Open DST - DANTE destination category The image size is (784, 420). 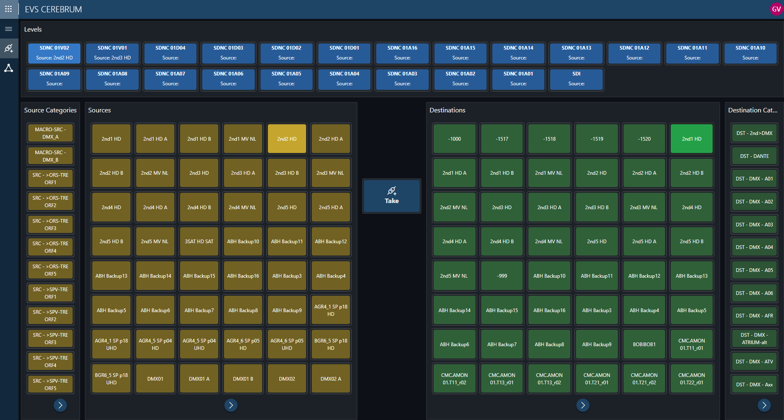754,156
